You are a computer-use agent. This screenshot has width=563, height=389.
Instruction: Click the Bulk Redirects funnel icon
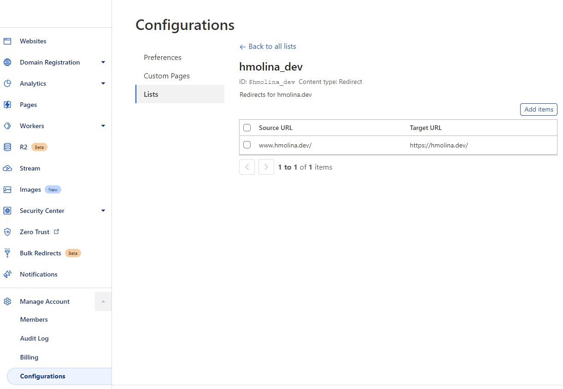click(7, 253)
